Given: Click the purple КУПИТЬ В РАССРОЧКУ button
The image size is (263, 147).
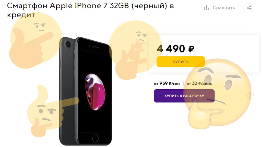Looking at the screenshot, I should (x=184, y=96).
